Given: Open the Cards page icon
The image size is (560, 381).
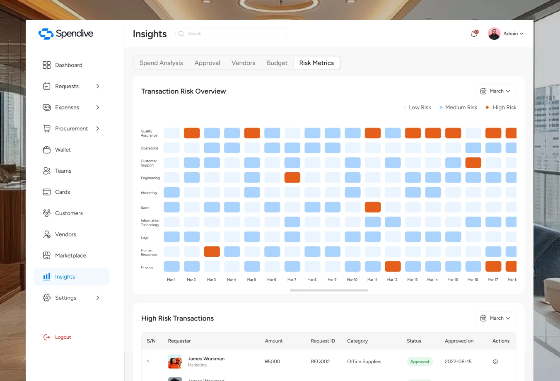Looking at the screenshot, I should coord(47,192).
